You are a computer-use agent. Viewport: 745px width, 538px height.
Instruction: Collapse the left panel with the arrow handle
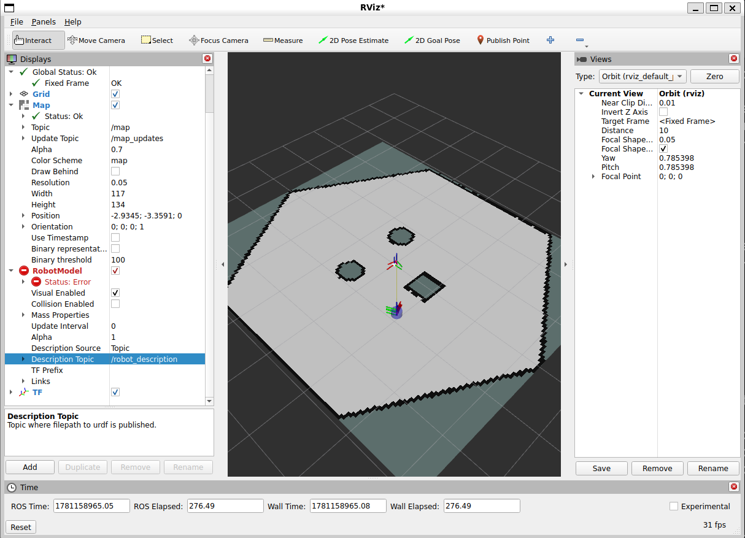(x=223, y=264)
